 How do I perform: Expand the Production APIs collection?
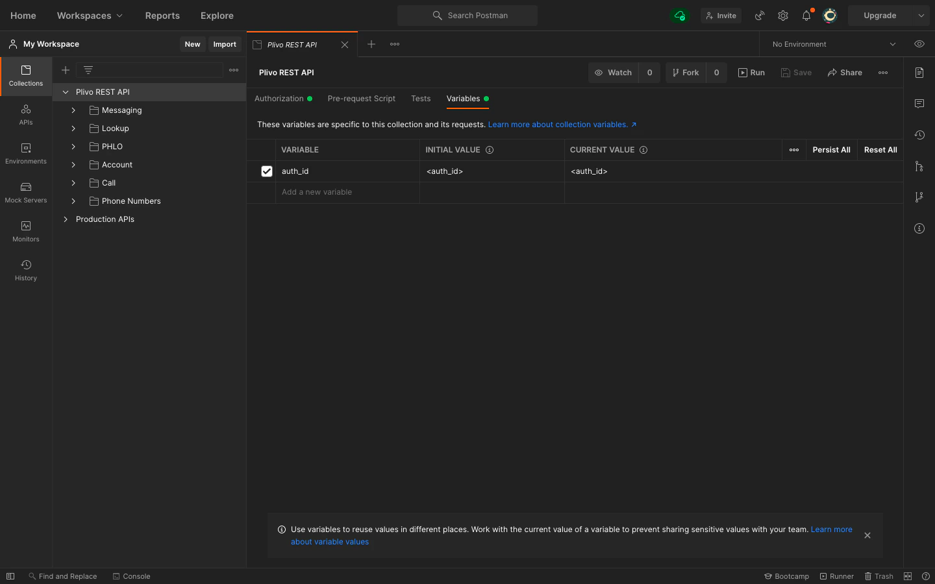[66, 219]
